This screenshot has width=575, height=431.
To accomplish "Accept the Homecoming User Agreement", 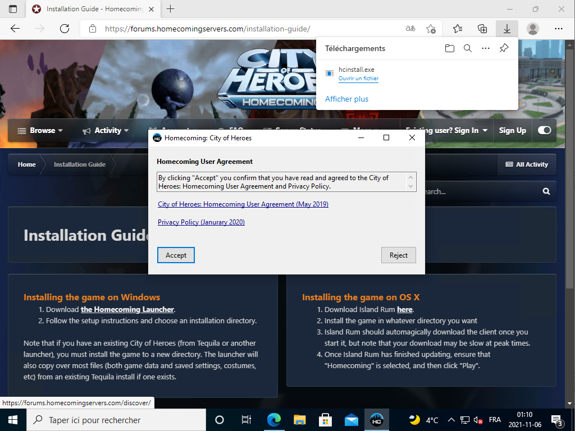I will click(x=176, y=255).
